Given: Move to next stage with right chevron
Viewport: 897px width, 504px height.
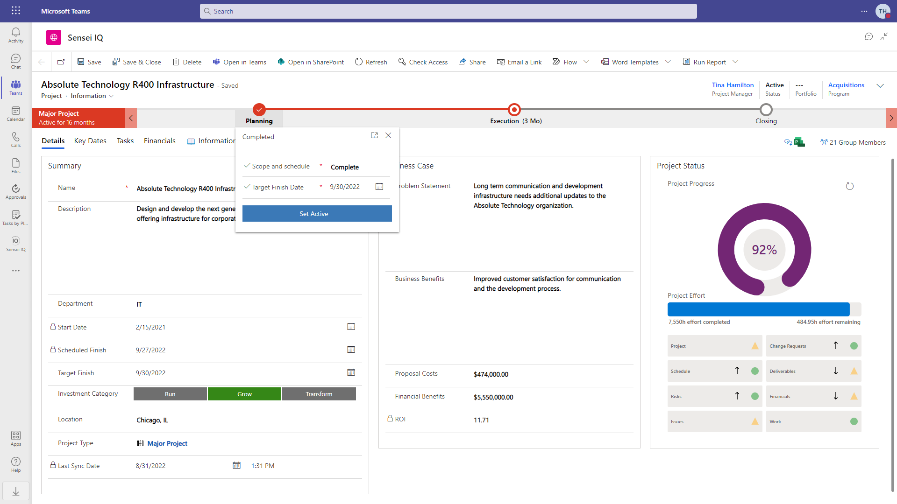Looking at the screenshot, I should tap(891, 118).
